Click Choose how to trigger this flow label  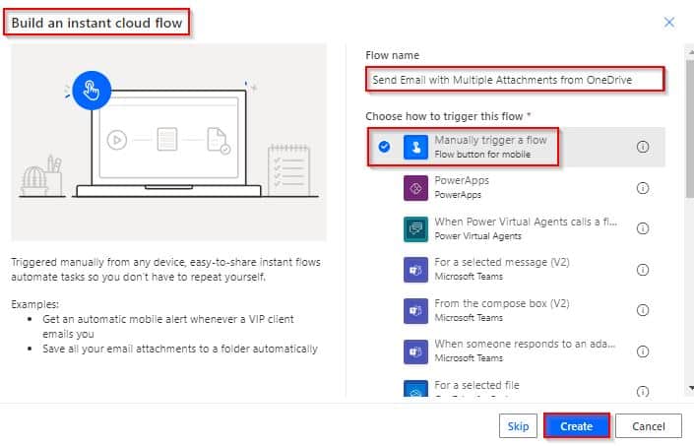pyautogui.click(x=448, y=116)
